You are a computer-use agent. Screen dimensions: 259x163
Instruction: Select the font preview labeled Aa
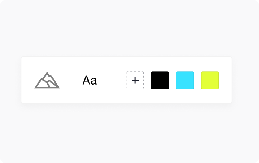[x=90, y=80]
